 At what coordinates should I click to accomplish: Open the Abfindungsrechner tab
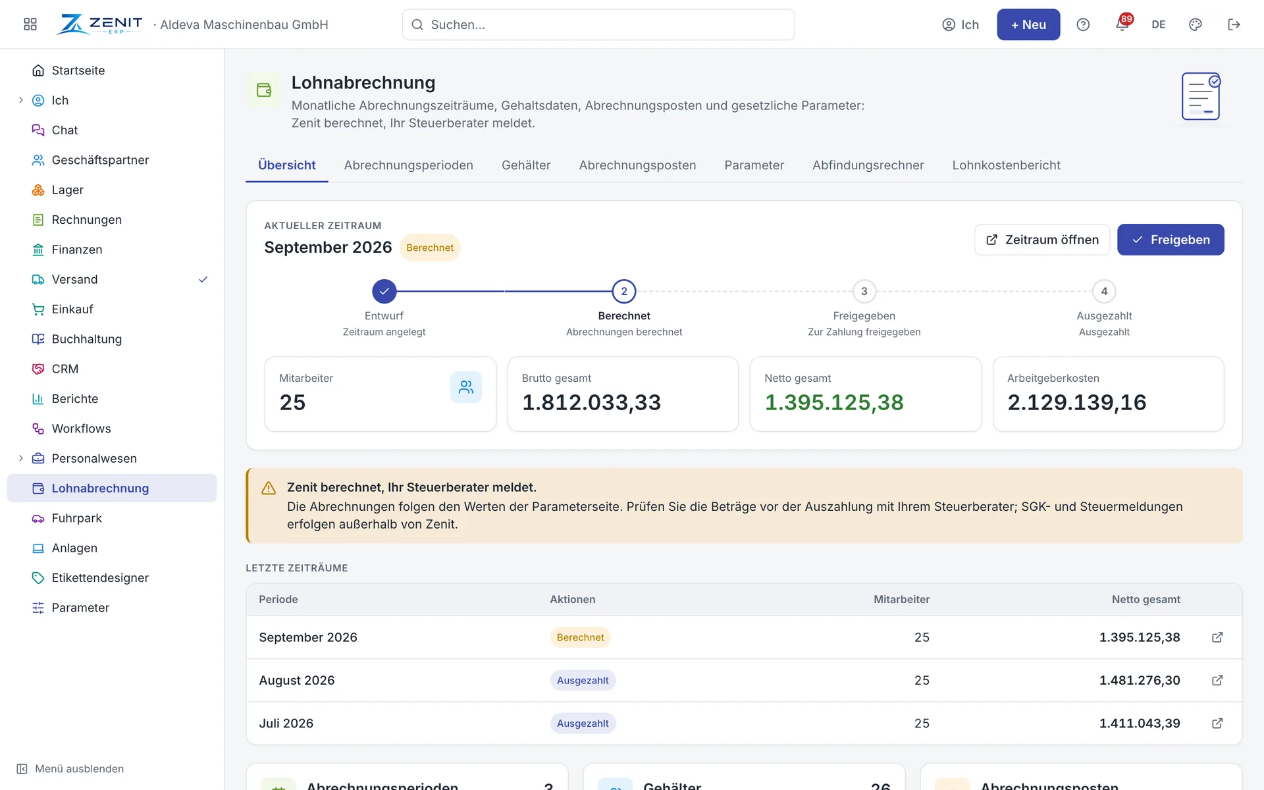(868, 165)
